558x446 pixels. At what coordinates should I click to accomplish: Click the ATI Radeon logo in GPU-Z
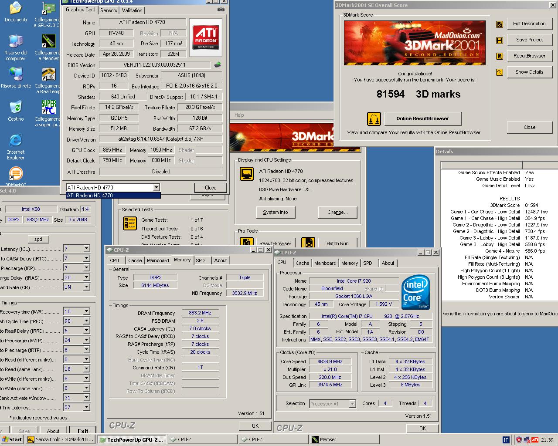206,37
